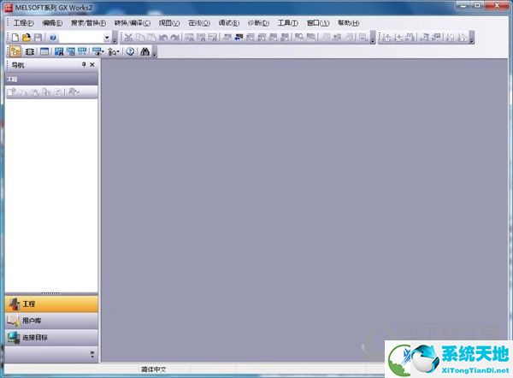
Task: Click the Paste icon in the toolbar
Action: click(x=151, y=38)
